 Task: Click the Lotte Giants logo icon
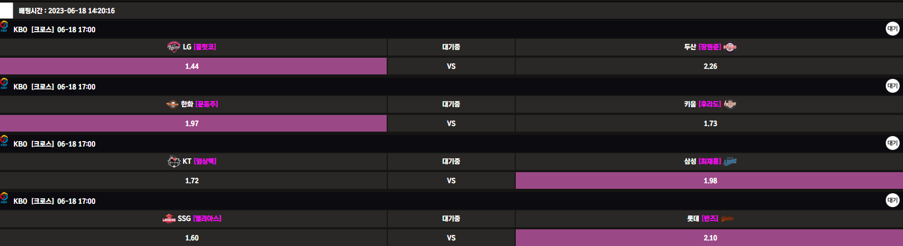pos(727,219)
